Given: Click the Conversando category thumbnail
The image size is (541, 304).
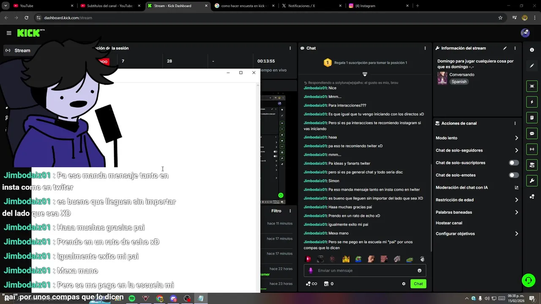Looking at the screenshot, I should (x=442, y=78).
